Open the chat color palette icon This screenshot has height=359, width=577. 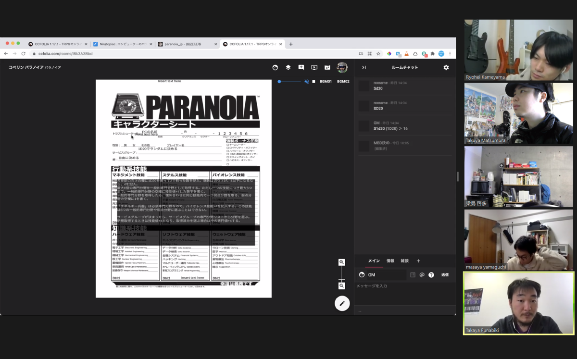(422, 275)
